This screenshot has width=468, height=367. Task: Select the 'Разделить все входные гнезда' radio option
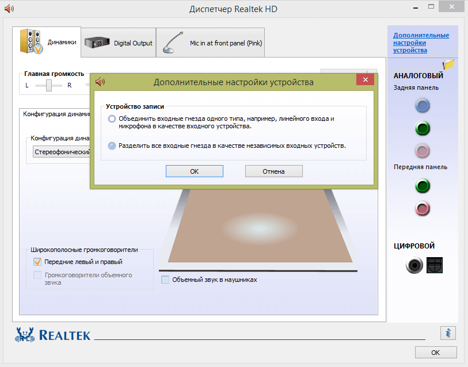112,146
